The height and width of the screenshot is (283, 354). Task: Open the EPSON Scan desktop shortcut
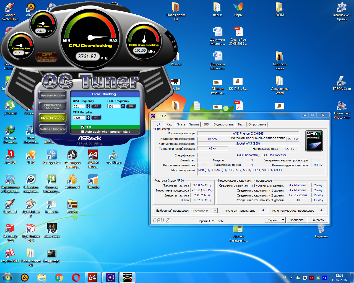(342, 83)
